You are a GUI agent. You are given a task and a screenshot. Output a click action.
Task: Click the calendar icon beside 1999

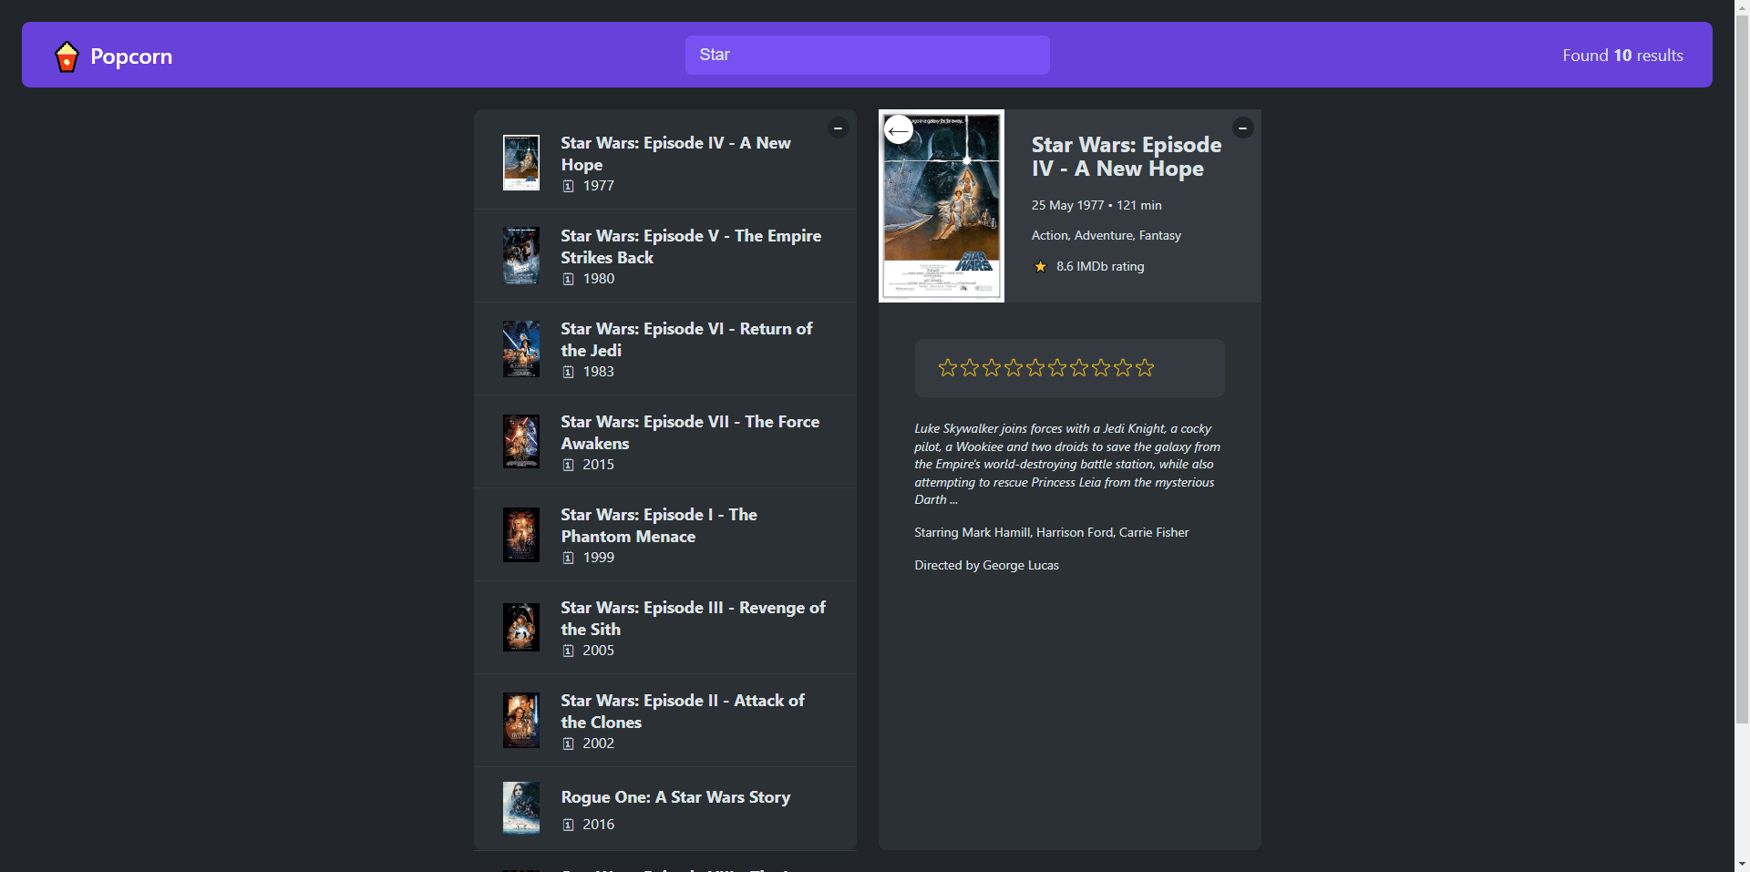568,558
